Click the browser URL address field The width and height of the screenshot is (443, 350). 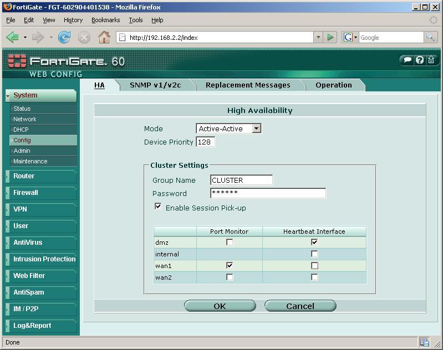point(215,37)
